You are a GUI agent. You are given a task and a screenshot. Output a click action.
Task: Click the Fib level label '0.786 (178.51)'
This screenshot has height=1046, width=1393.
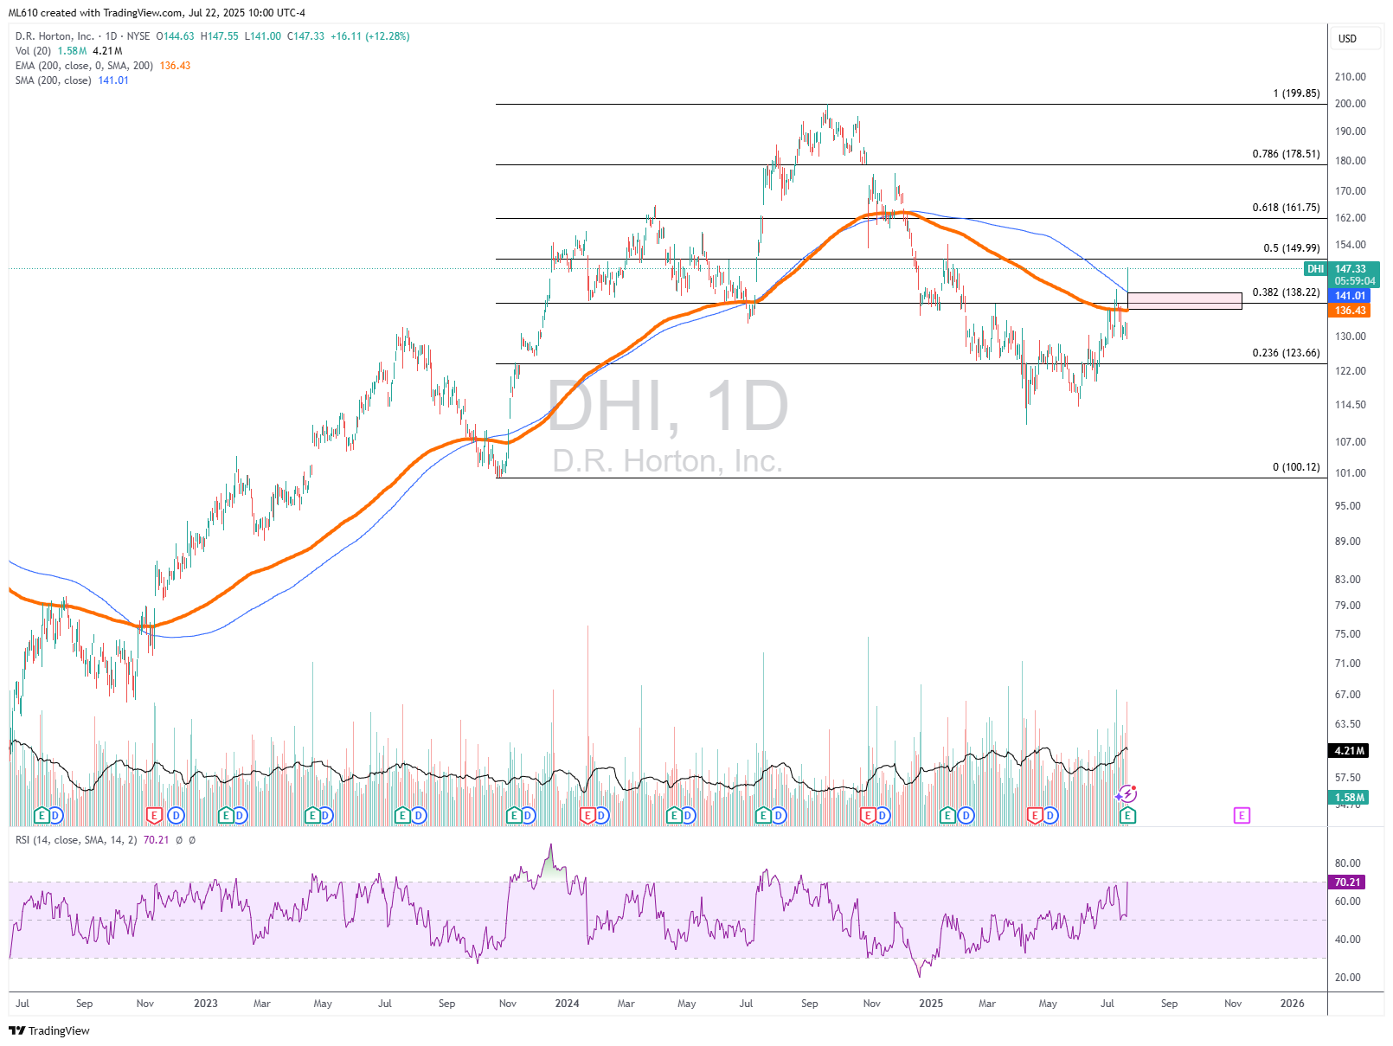tap(1287, 154)
